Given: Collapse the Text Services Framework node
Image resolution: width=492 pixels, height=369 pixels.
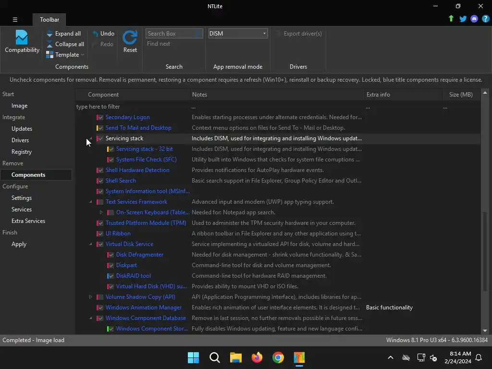Looking at the screenshot, I should click(x=90, y=202).
